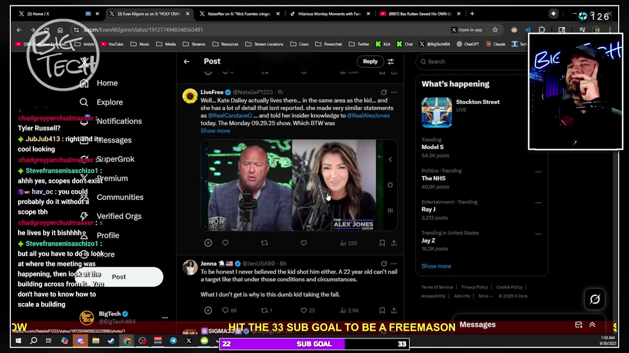This screenshot has width=629, height=353.
Task: Open more options for Ray J trend
Action: coord(538,202)
